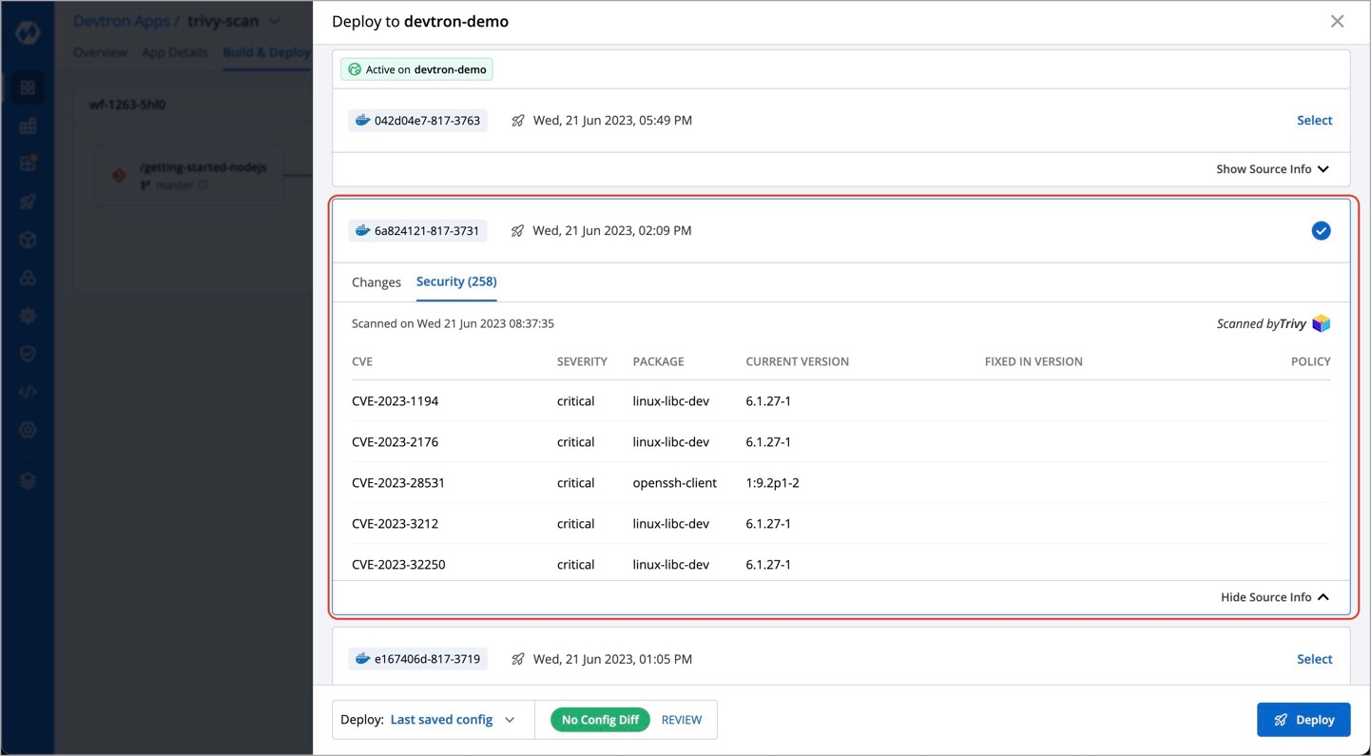This screenshot has width=1371, height=756.
Task: Click the Trivy logo icon
Action: (x=1321, y=324)
